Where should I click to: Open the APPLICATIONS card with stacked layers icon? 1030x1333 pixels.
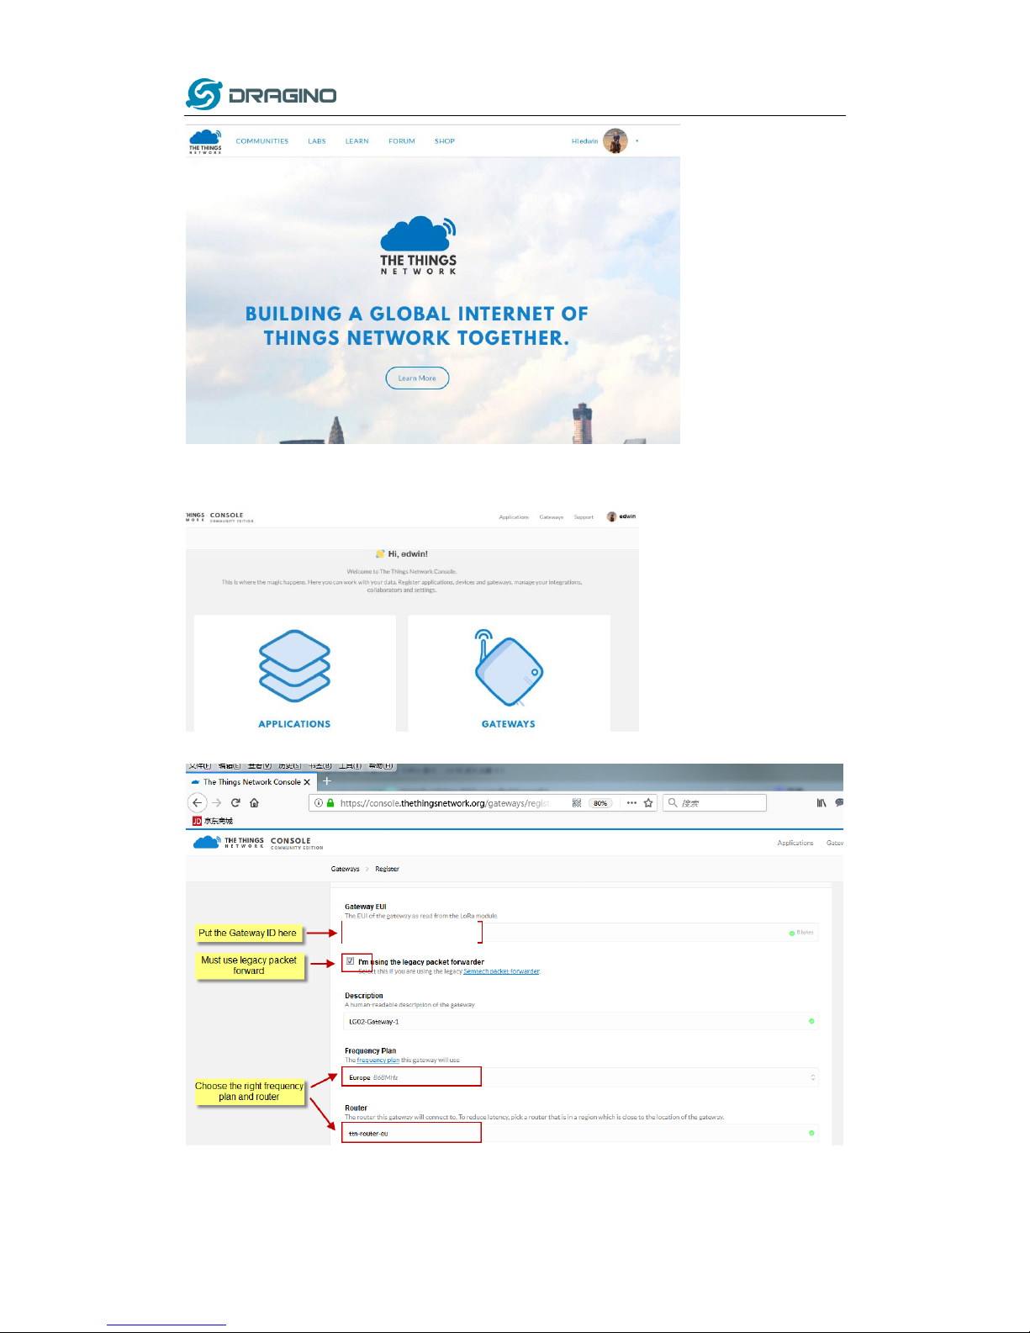[x=294, y=674]
